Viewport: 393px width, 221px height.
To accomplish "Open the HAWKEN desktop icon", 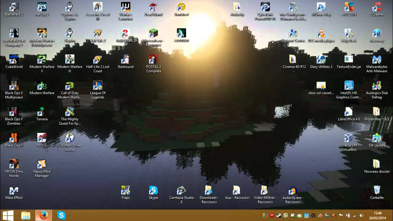I will click(181, 33).
